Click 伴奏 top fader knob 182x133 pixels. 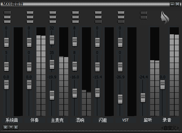(x=29, y=42)
